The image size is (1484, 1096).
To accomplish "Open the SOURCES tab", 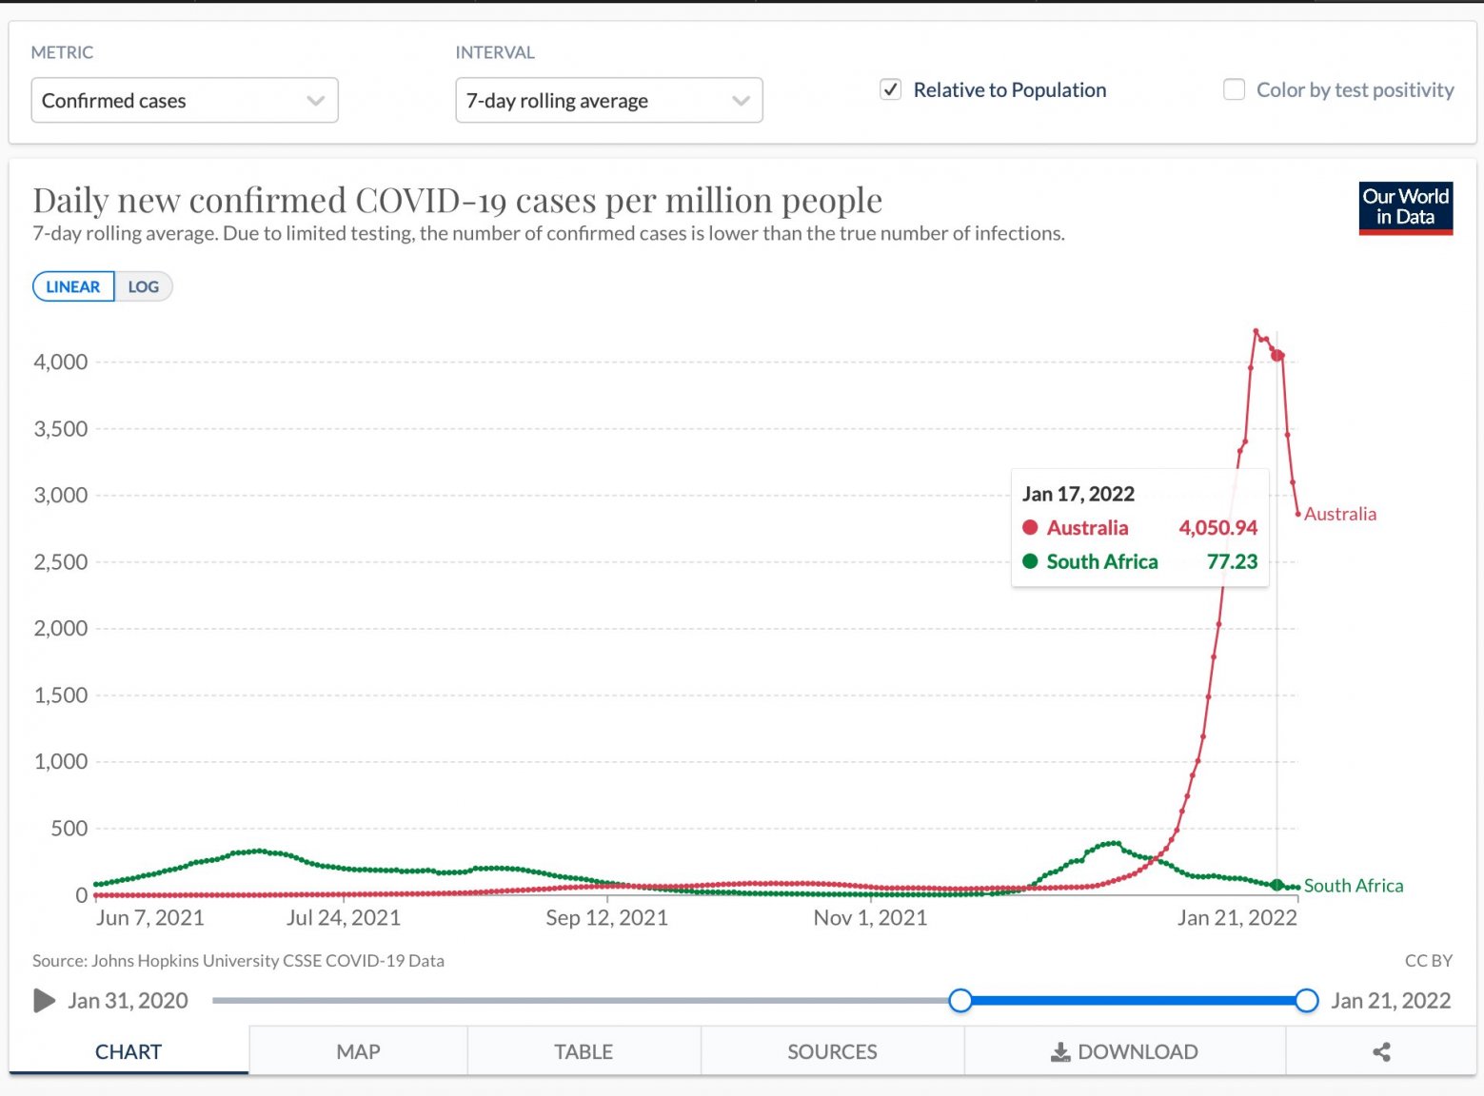I will (831, 1051).
